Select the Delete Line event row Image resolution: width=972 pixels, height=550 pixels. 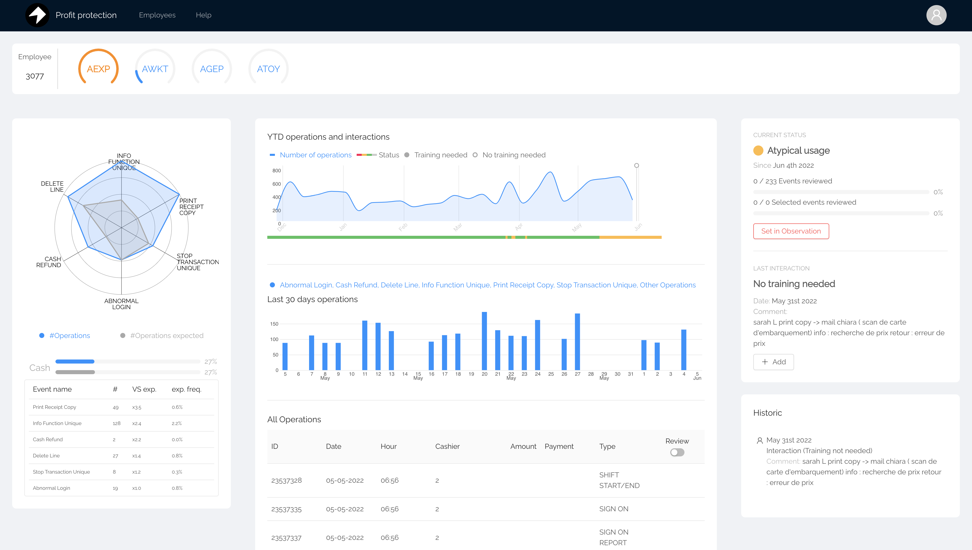pyautogui.click(x=121, y=456)
